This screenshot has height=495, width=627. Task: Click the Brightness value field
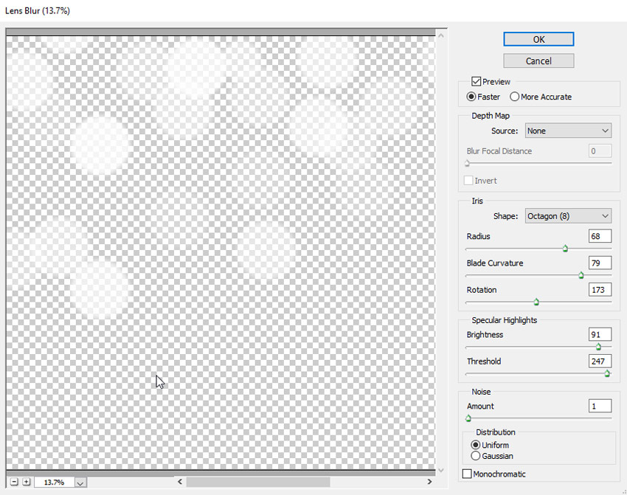coord(600,334)
